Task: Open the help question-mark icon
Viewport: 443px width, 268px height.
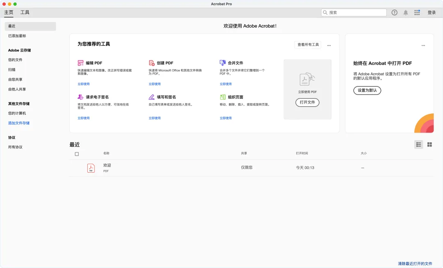Action: click(395, 12)
